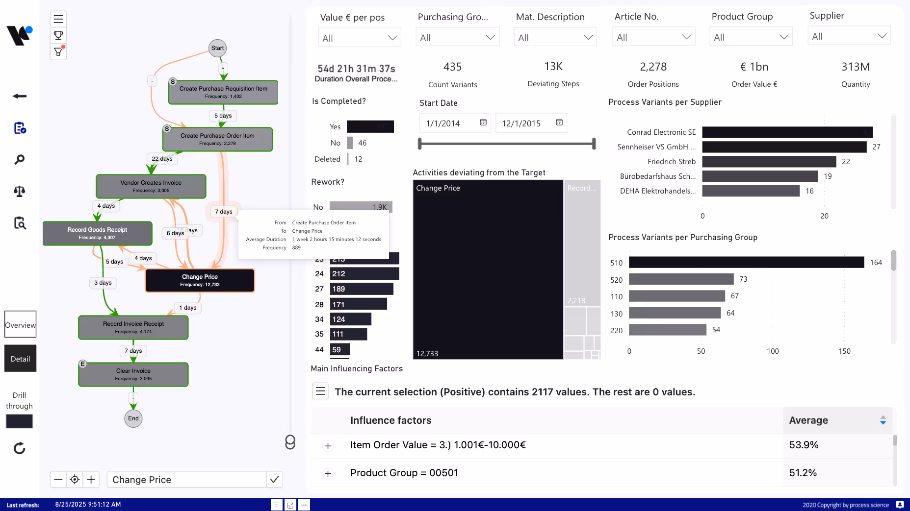This screenshot has width=910, height=511.
Task: Expand the Item Order Value influence factor
Action: click(x=328, y=446)
